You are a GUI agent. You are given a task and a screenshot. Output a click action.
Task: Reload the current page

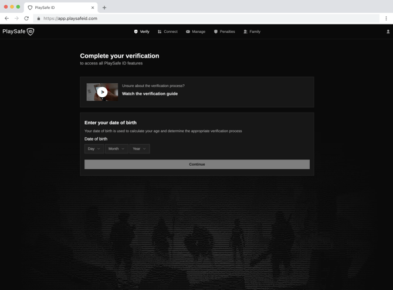click(26, 19)
